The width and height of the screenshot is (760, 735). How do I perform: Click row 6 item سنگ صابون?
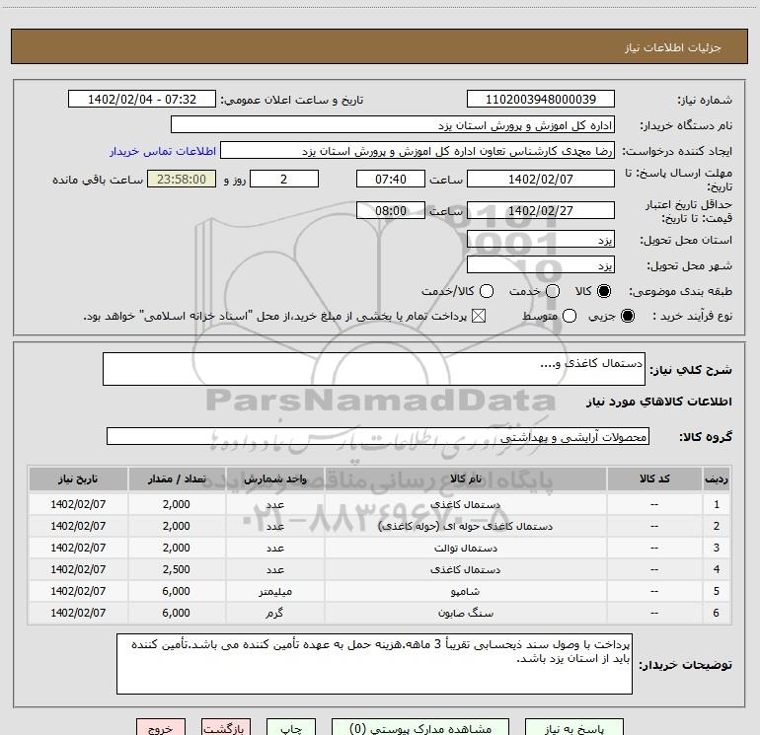465,614
